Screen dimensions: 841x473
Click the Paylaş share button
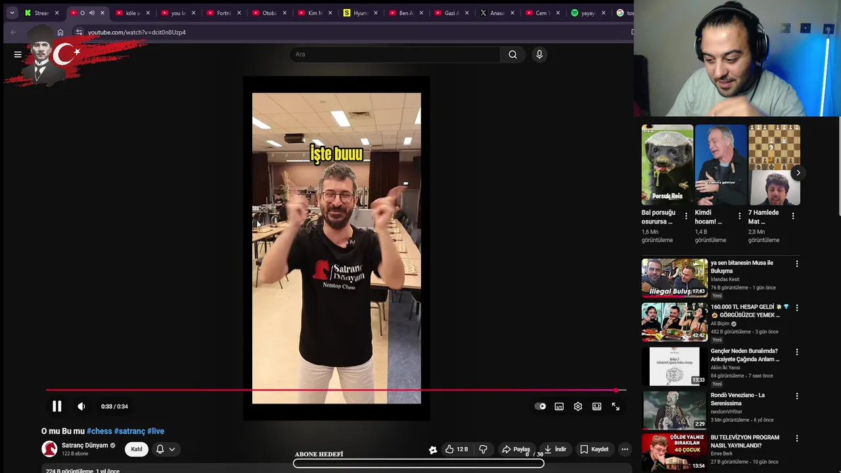[516, 449]
